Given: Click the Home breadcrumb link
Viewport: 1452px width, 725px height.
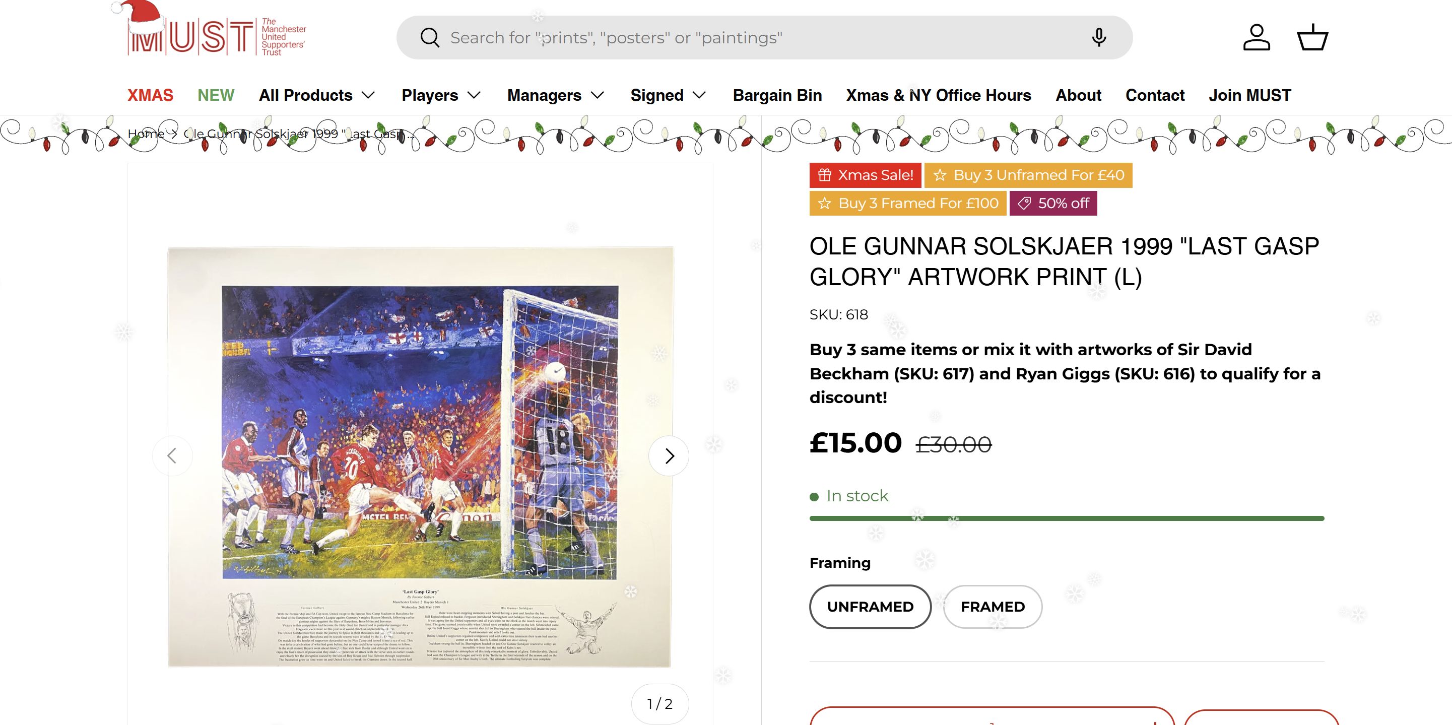Looking at the screenshot, I should coord(146,134).
